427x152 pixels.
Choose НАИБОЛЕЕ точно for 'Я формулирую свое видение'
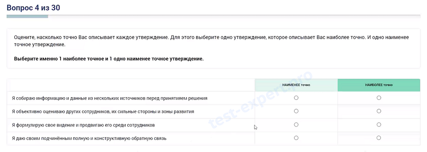(x=379, y=125)
